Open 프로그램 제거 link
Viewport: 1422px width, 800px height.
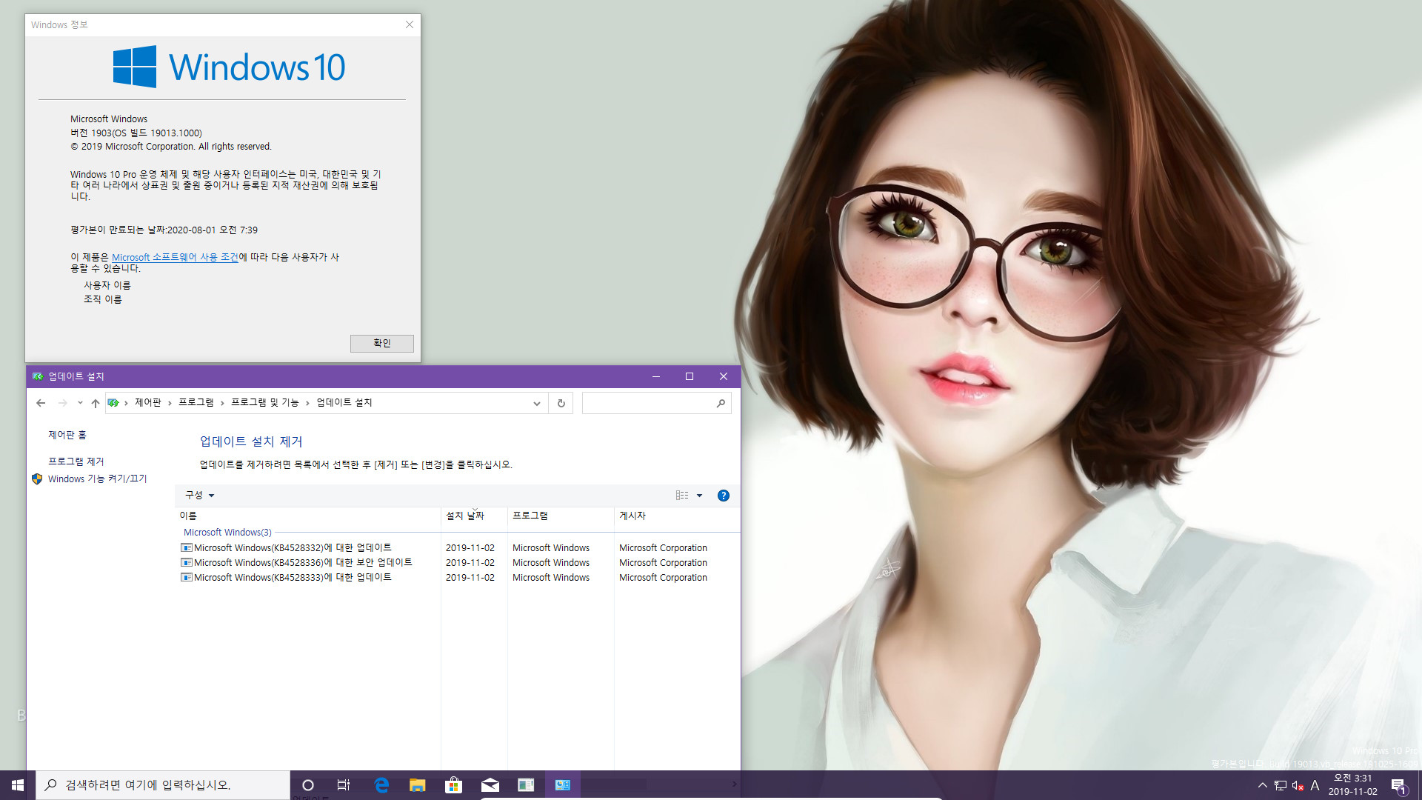click(76, 461)
